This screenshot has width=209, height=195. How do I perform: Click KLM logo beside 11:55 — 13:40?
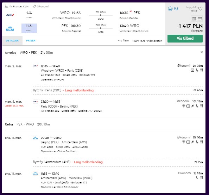35,174
